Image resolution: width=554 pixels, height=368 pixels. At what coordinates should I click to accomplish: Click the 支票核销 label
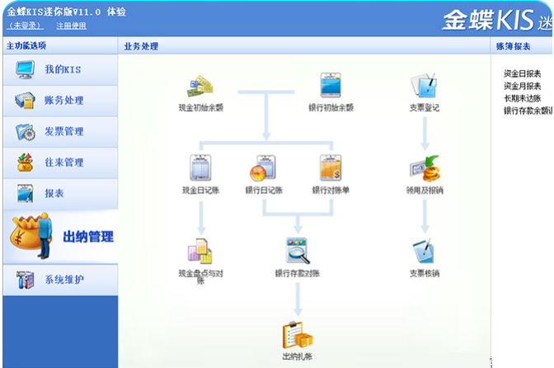(425, 273)
